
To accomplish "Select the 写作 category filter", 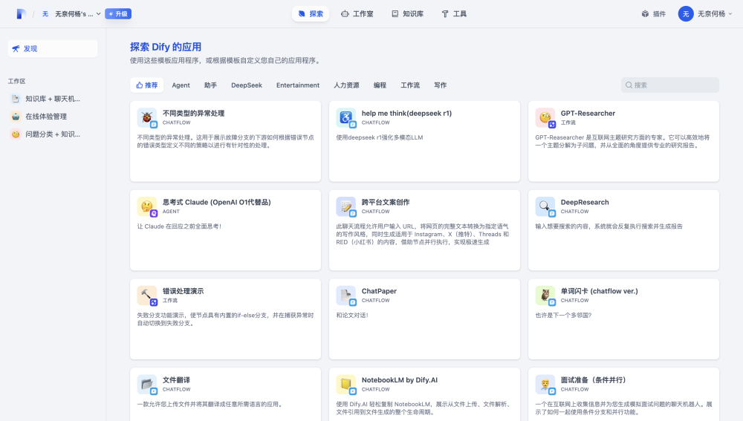I will (440, 85).
